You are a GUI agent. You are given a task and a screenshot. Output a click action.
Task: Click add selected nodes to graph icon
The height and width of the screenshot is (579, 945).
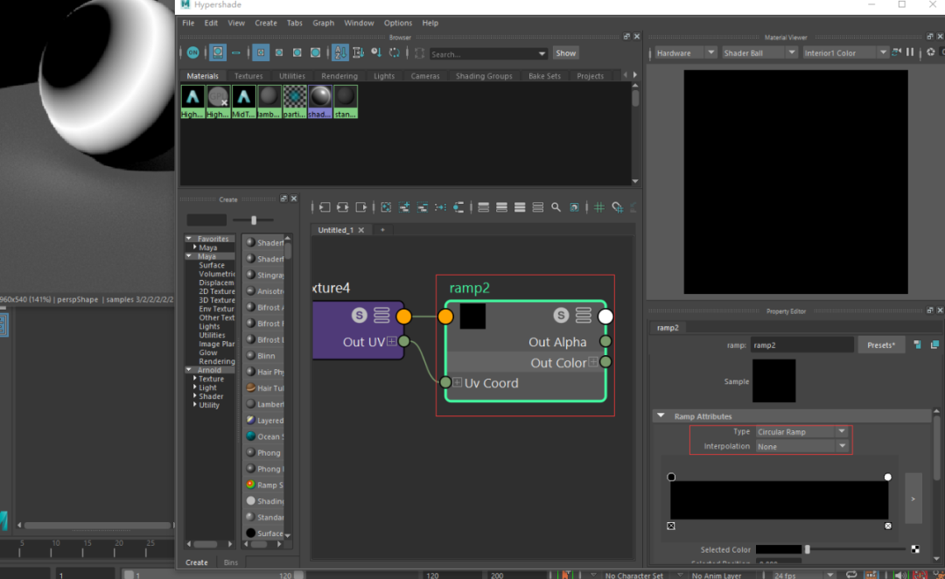pyautogui.click(x=404, y=207)
